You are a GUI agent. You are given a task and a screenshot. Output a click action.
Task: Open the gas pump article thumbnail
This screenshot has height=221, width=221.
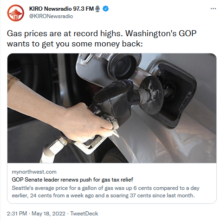[112, 108]
